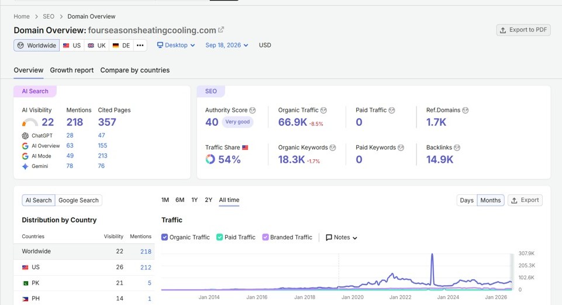Select the Worldwide row in distribution table
This screenshot has height=305, width=562.
click(x=84, y=252)
